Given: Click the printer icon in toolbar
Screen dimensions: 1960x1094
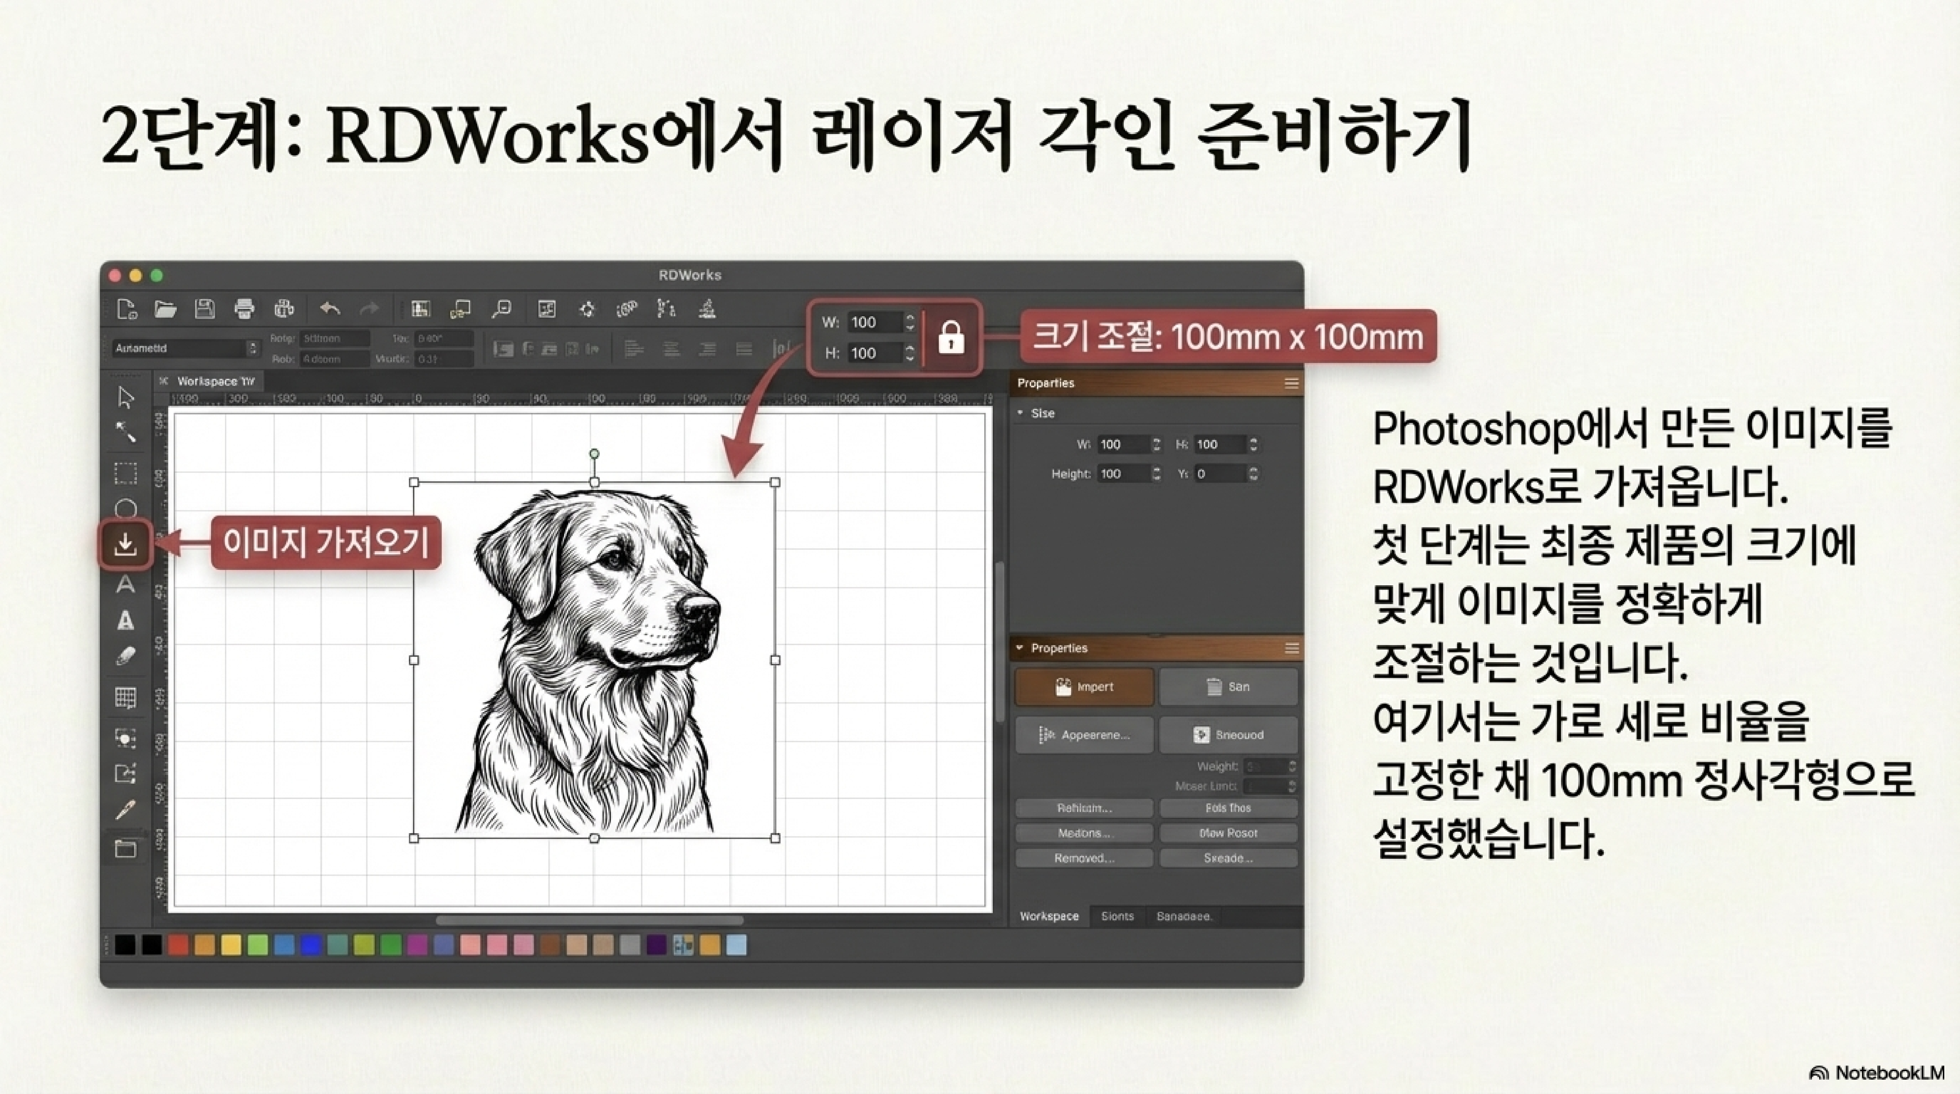Looking at the screenshot, I should coord(244,309).
